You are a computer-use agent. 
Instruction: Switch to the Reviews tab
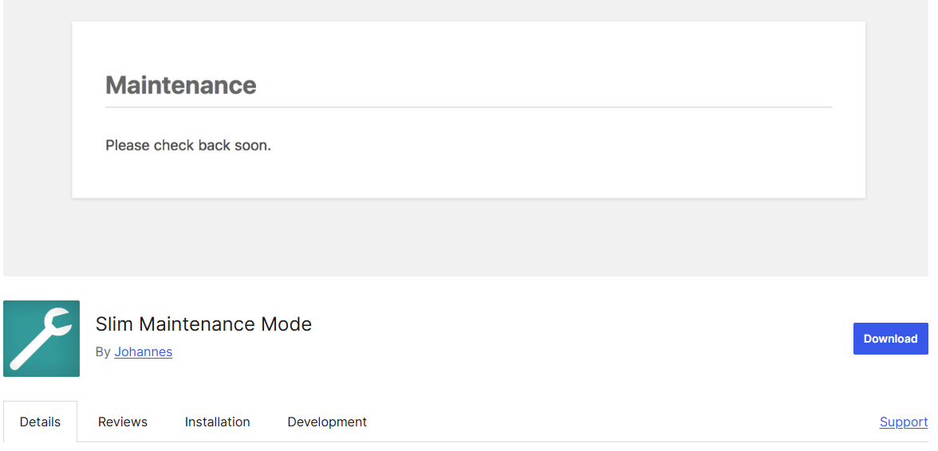click(x=123, y=422)
